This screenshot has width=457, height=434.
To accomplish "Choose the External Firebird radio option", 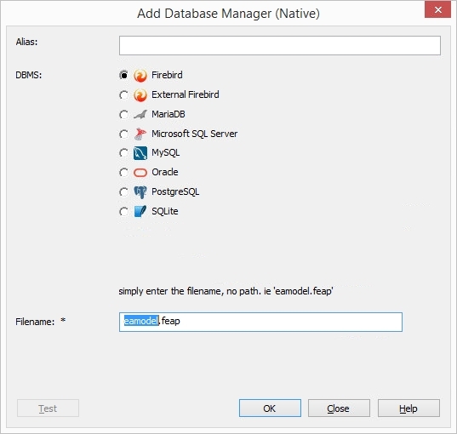I will tap(123, 95).
